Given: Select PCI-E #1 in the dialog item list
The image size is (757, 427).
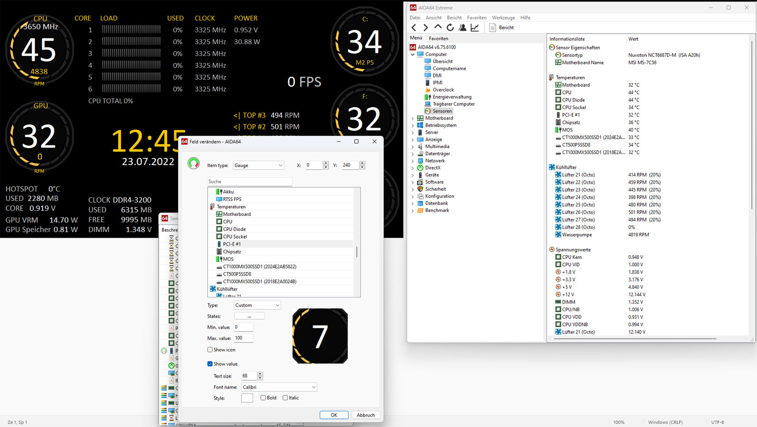Looking at the screenshot, I should coord(281,244).
